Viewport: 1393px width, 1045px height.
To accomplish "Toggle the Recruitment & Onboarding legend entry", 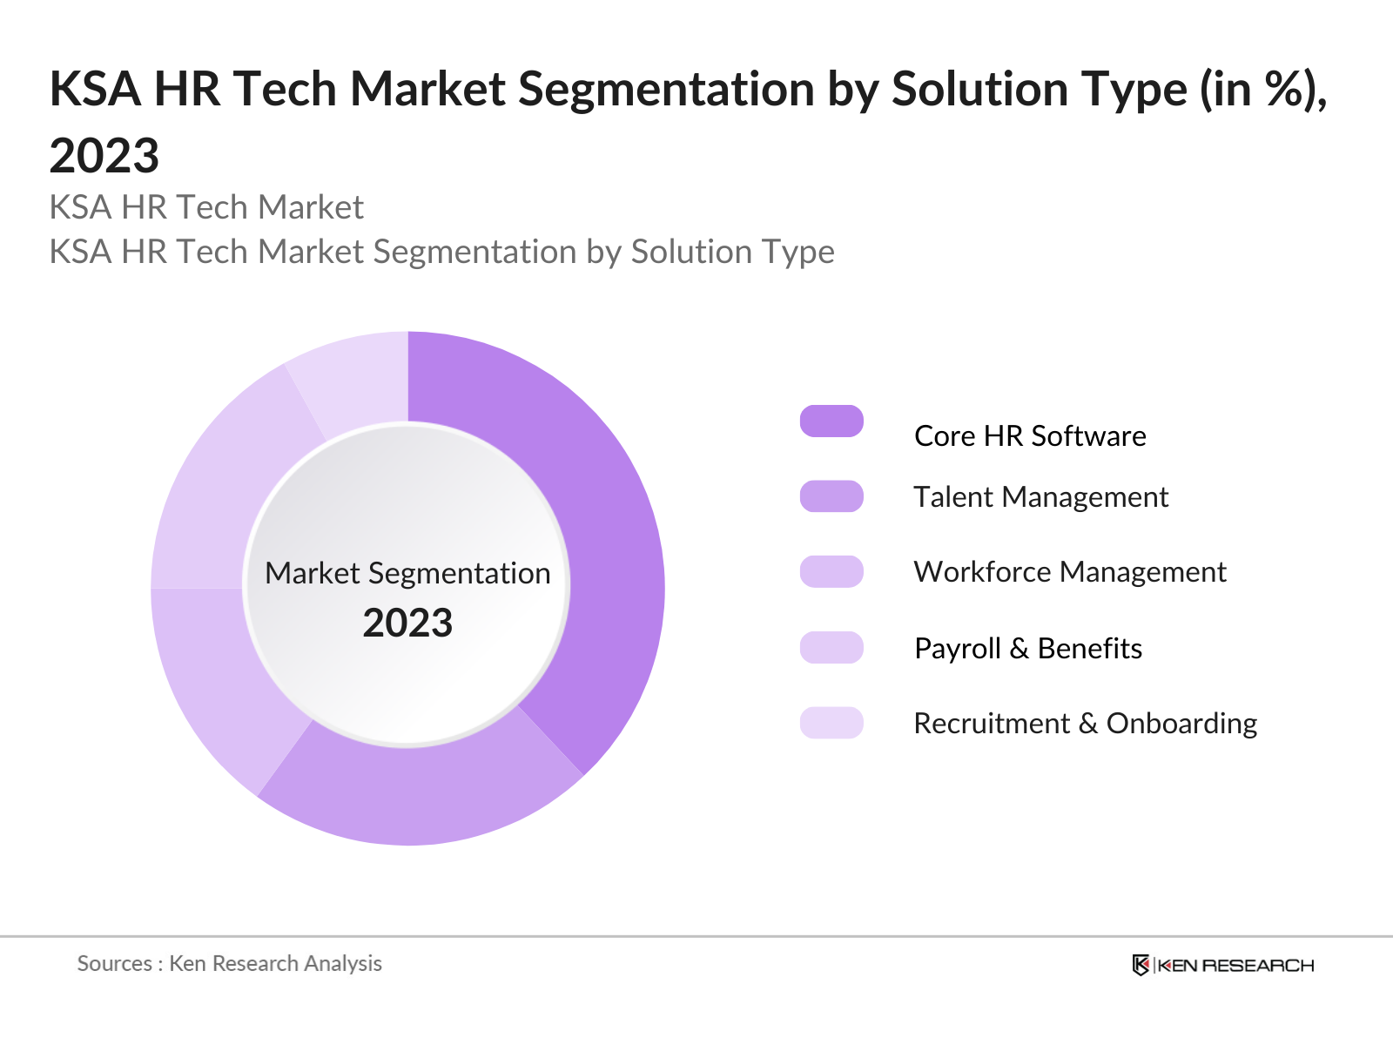I will coord(1085,723).
